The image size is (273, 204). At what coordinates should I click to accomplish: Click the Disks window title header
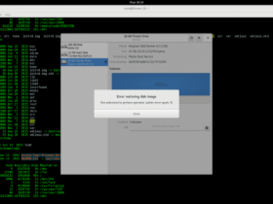(x=136, y=38)
